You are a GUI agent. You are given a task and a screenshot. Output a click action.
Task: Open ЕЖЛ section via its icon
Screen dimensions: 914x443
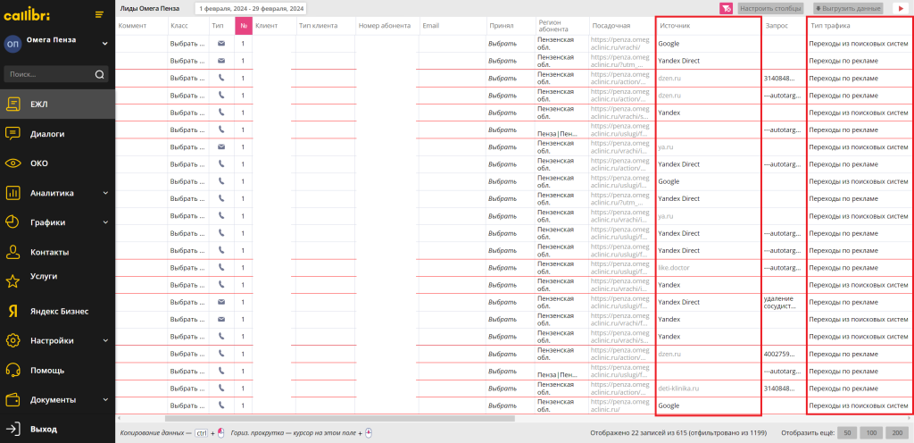pos(12,104)
